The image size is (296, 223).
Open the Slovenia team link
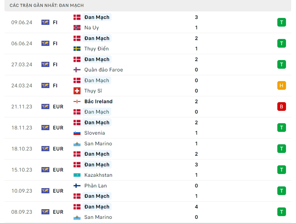pos(94,133)
